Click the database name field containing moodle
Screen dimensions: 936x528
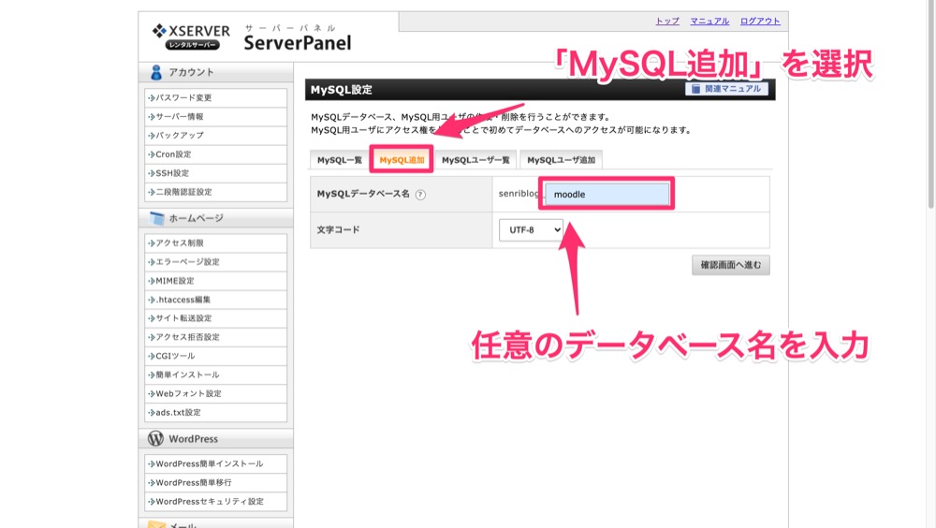click(607, 194)
